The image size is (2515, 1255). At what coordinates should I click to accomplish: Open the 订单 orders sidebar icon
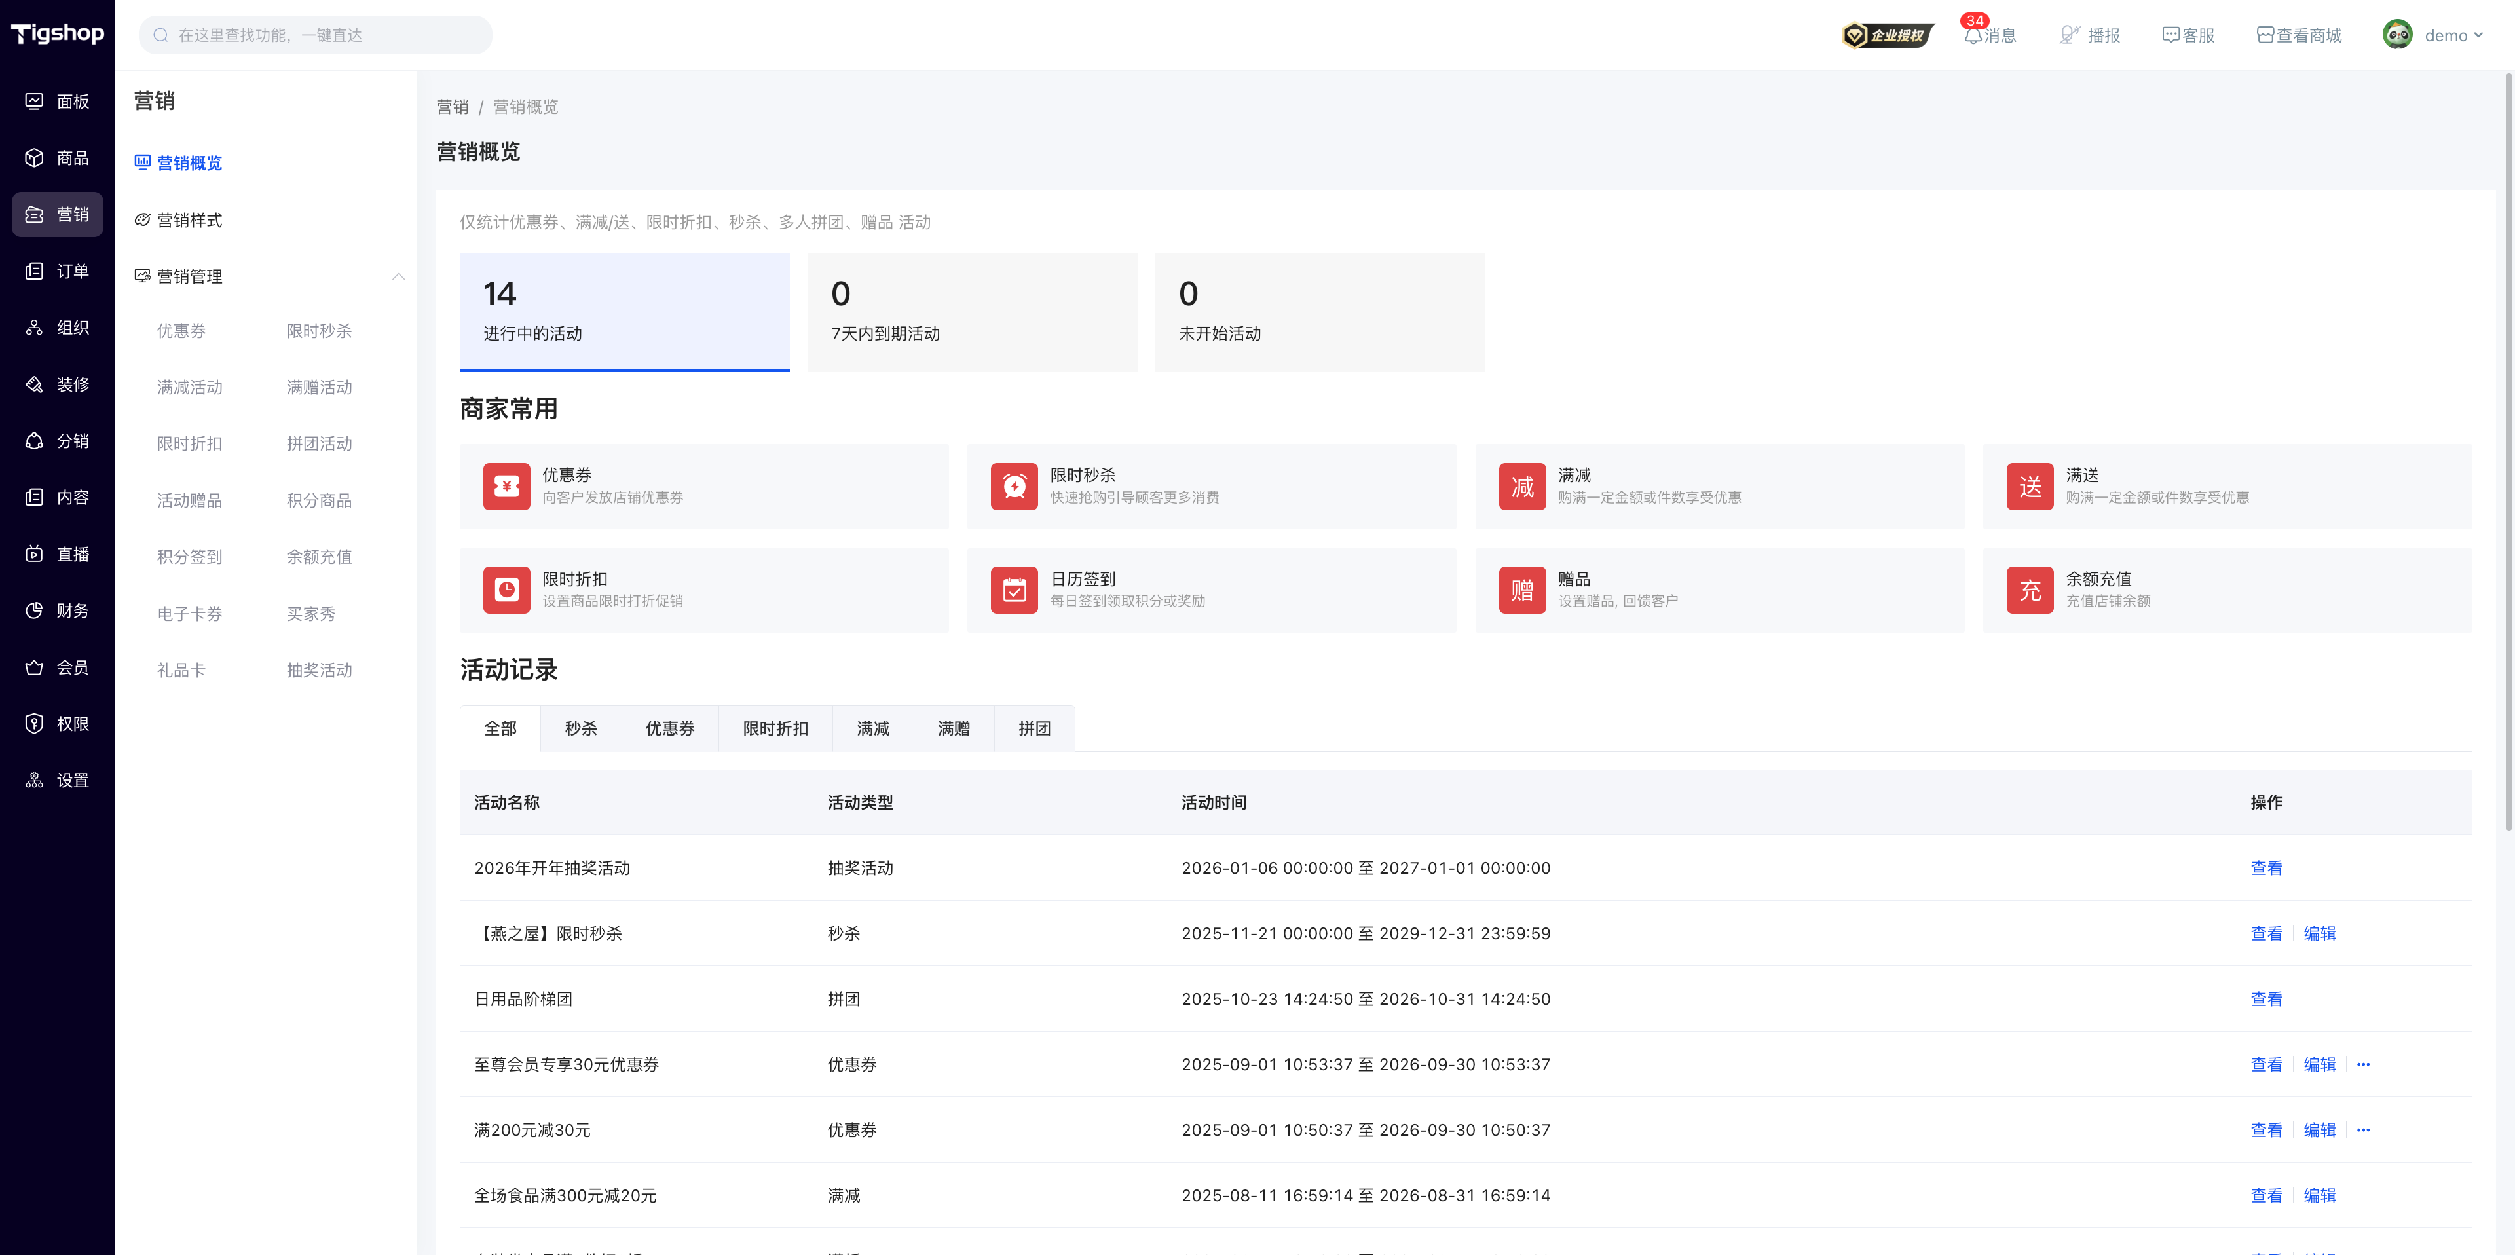click(x=34, y=272)
